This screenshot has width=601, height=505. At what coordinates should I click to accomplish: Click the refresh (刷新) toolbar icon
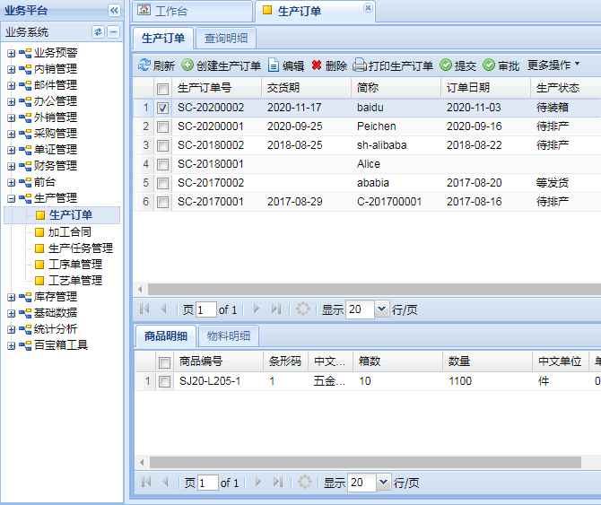pyautogui.click(x=144, y=65)
